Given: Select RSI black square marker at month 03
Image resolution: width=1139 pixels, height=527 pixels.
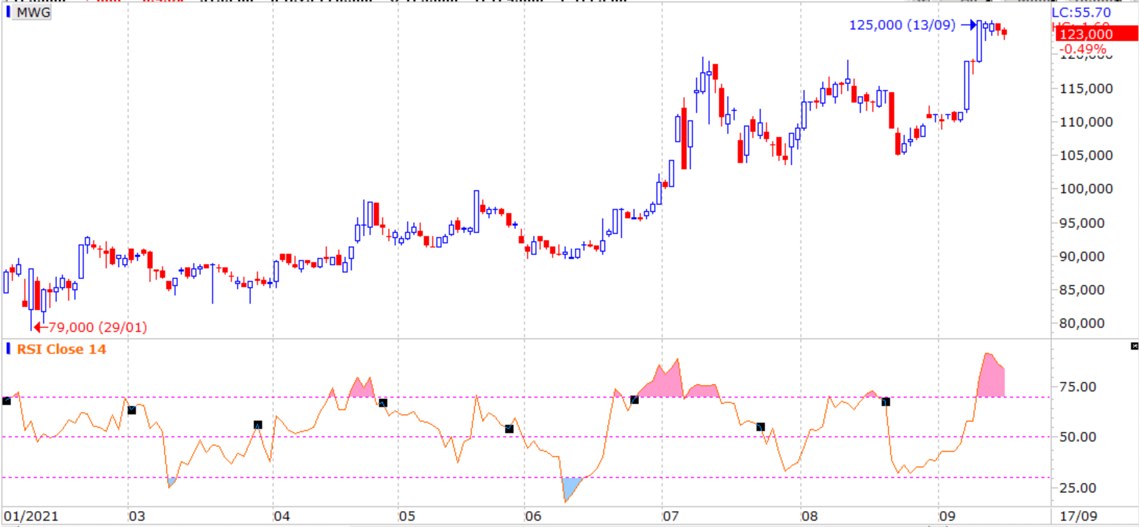Looking at the screenshot, I should click(x=132, y=410).
